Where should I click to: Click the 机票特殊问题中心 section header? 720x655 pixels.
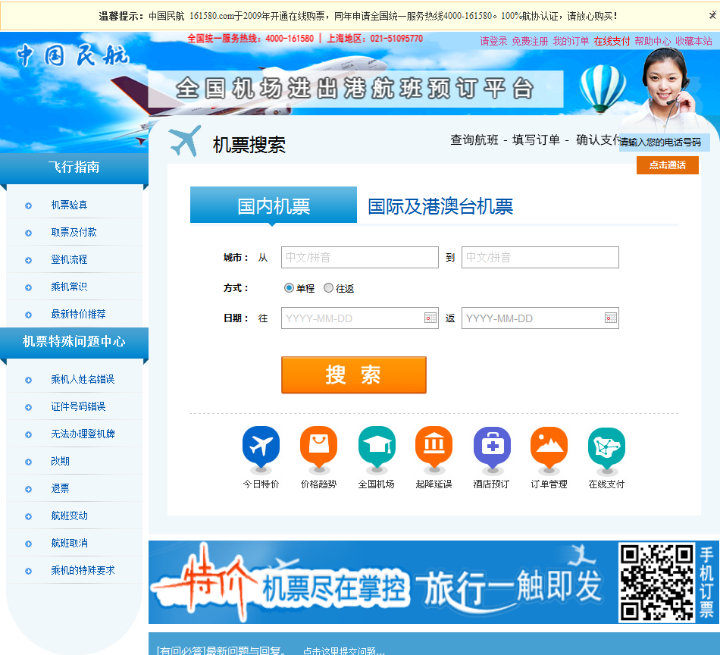click(x=74, y=342)
